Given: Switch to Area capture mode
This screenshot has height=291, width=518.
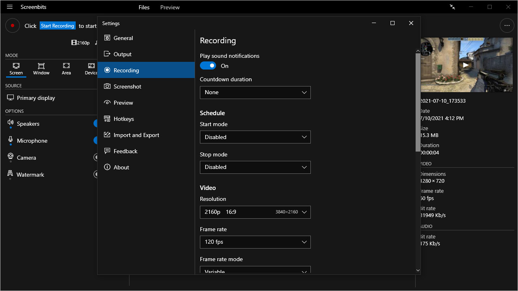Looking at the screenshot, I should [66, 69].
